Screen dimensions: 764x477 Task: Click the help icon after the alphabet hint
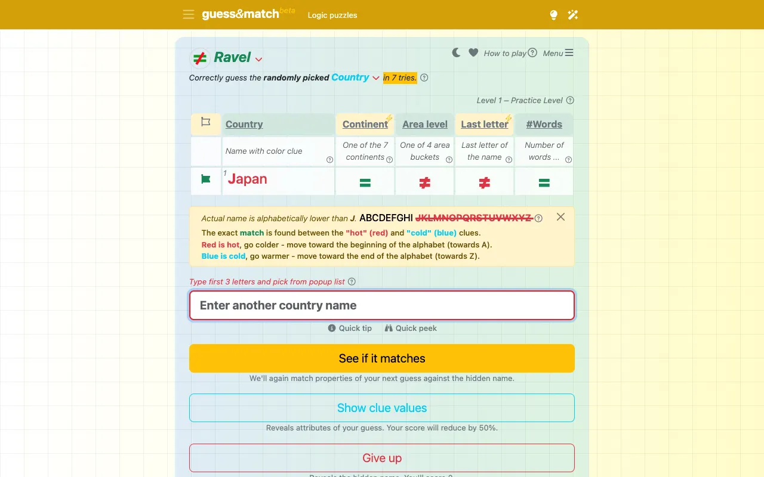[x=538, y=218]
